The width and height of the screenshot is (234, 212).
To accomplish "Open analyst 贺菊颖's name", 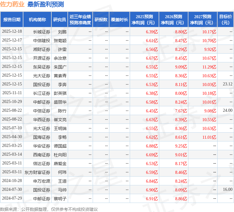I will pos(60,40).
